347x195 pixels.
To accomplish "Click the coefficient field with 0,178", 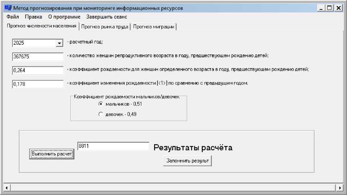I will click(x=38, y=84).
